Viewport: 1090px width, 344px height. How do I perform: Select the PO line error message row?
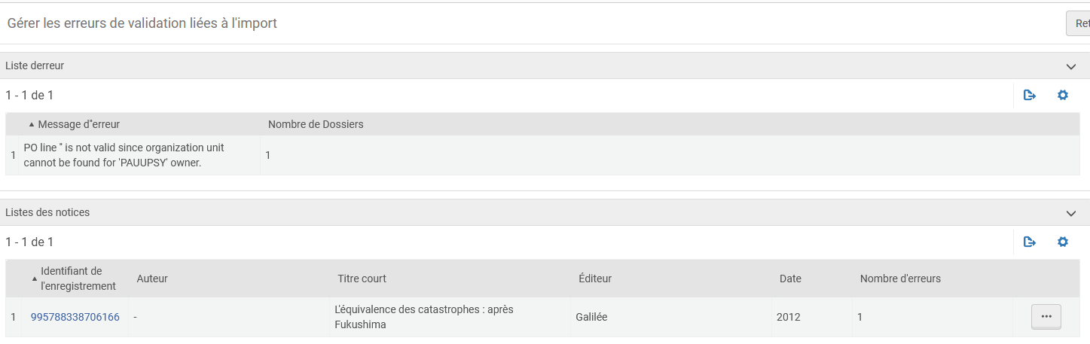pyautogui.click(x=124, y=155)
